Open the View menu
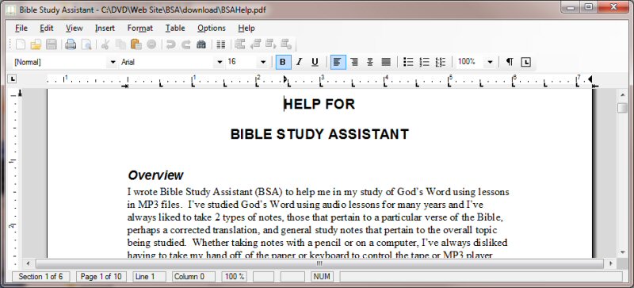The image size is (634, 288). [74, 28]
